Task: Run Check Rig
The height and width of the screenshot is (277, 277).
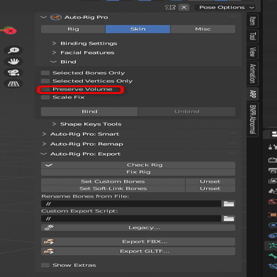Action: (138, 165)
